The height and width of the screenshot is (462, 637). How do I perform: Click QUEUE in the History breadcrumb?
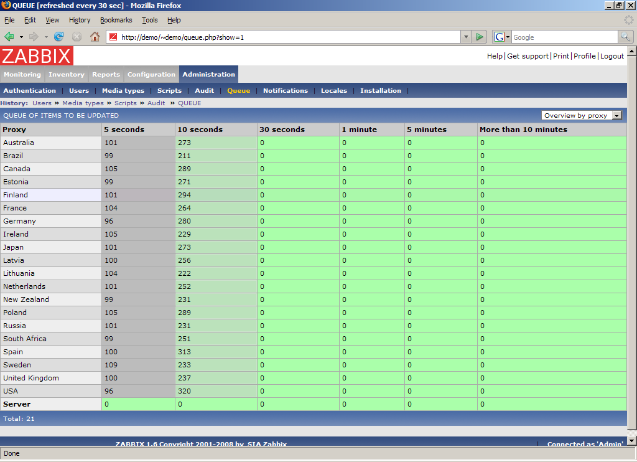point(189,103)
